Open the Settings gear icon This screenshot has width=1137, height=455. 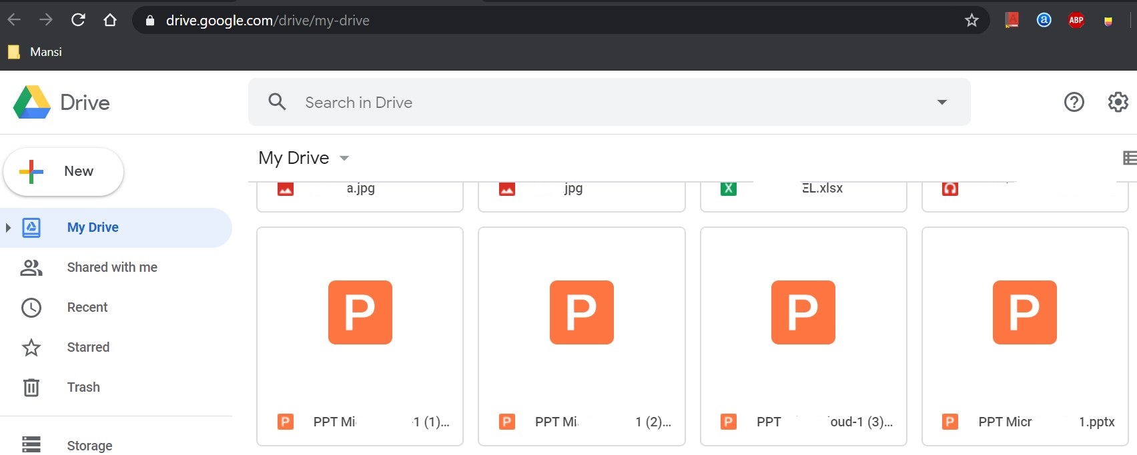[x=1118, y=102]
